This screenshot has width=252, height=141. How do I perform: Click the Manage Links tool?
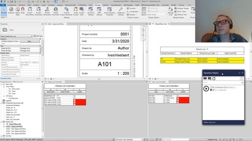tap(170, 11)
